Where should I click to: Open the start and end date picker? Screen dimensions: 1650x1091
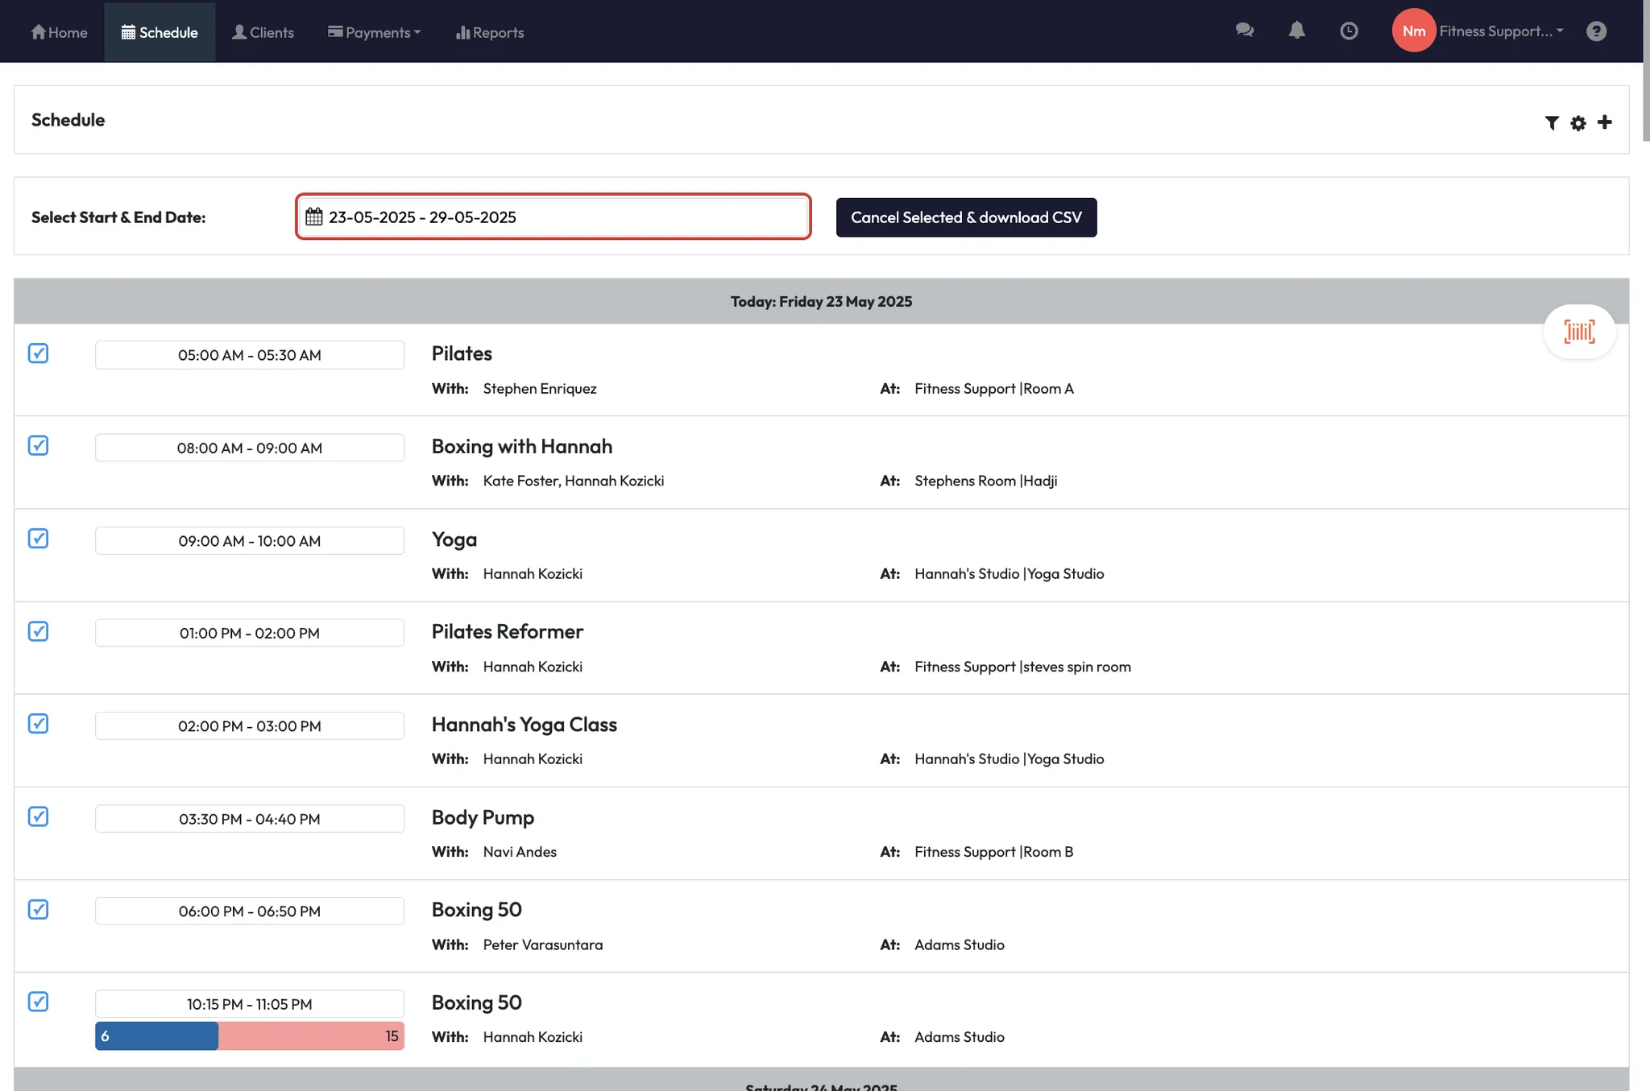coord(553,217)
